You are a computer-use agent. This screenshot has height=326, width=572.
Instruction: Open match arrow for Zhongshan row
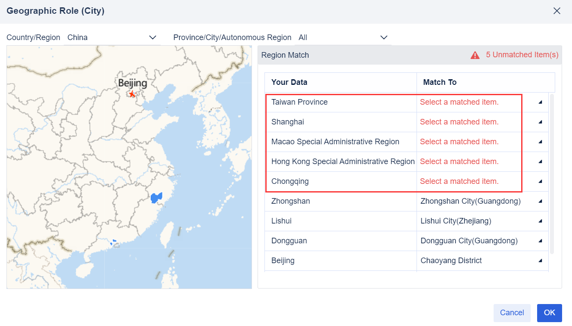point(540,201)
